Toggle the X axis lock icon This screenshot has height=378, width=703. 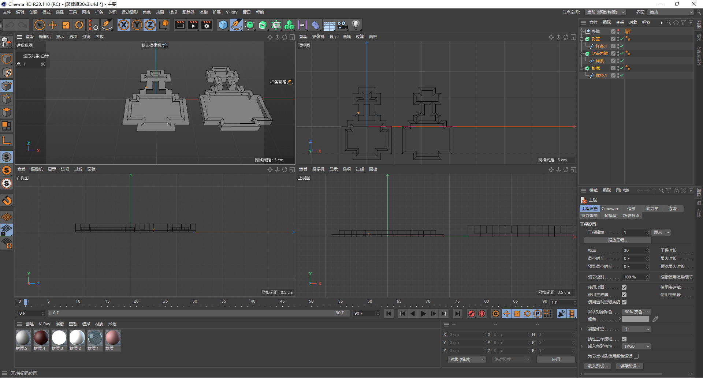[x=124, y=25]
